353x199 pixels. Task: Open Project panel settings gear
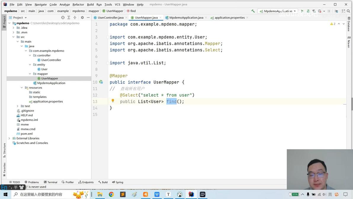82,17
